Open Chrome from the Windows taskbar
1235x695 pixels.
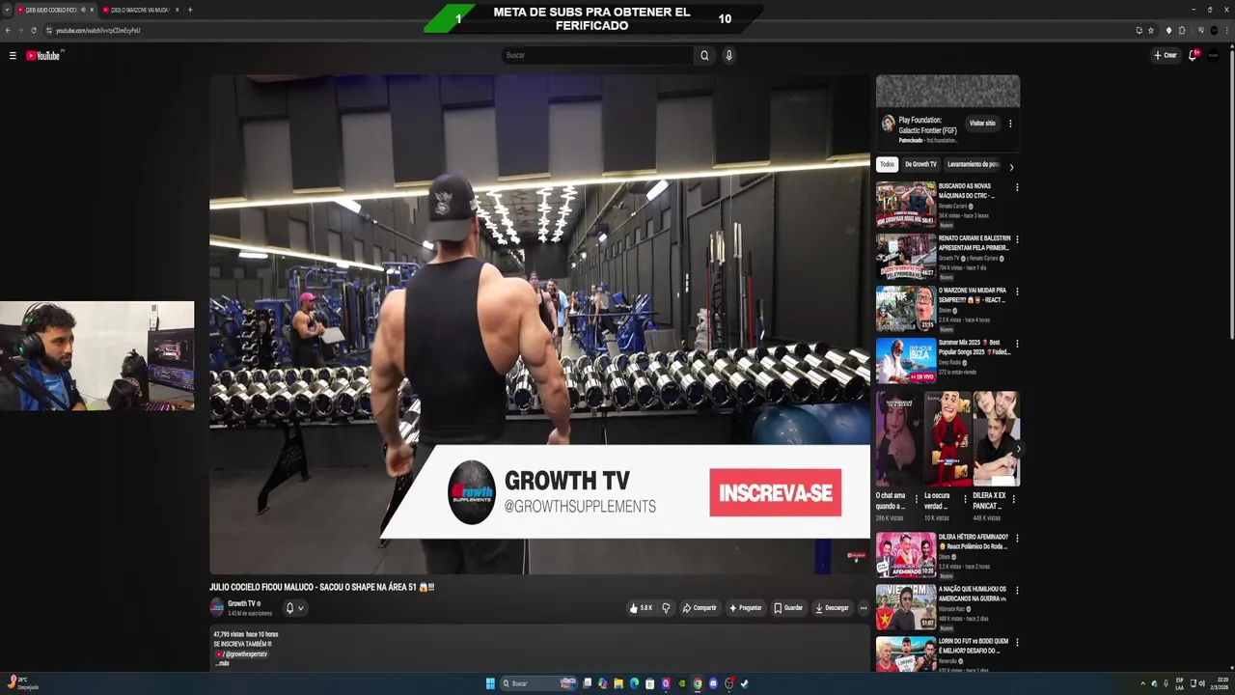point(697,683)
